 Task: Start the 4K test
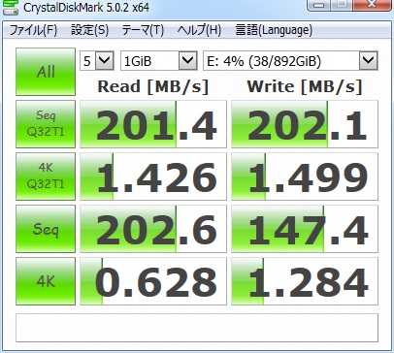(x=46, y=281)
